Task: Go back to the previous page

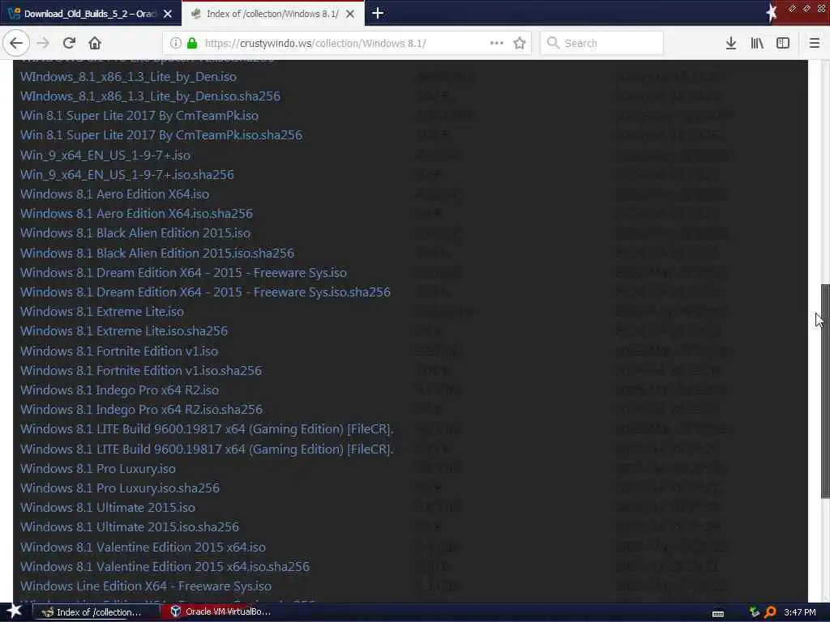Action: click(x=16, y=43)
